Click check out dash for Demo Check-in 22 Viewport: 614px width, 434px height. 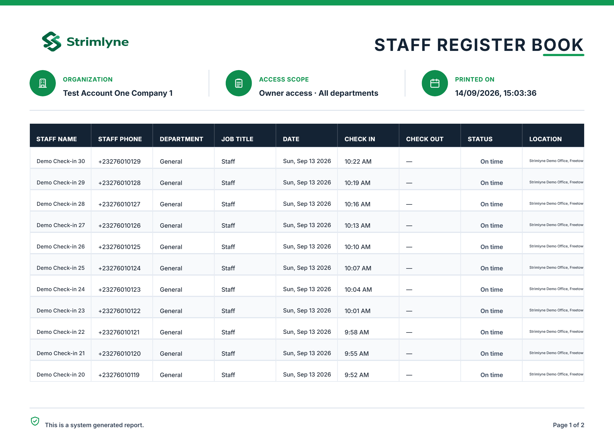[x=409, y=332]
